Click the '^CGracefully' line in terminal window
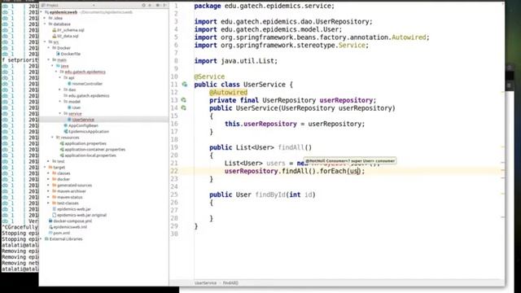This screenshot has width=521, height=293. click(20, 227)
